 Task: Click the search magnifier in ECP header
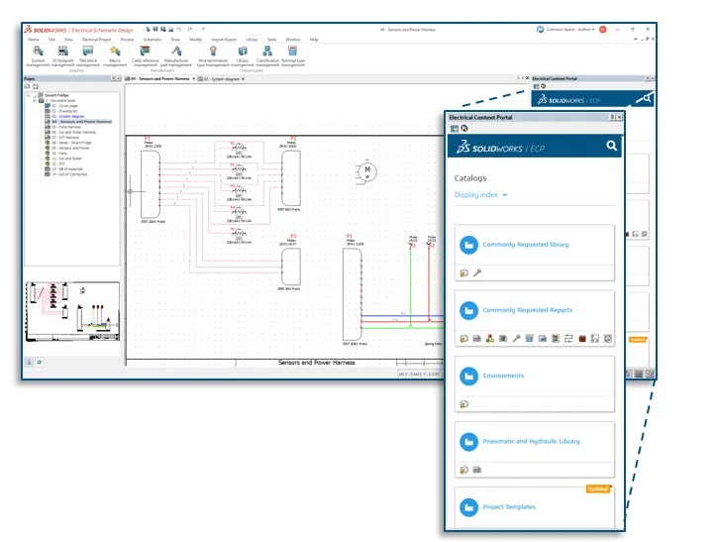pos(612,147)
